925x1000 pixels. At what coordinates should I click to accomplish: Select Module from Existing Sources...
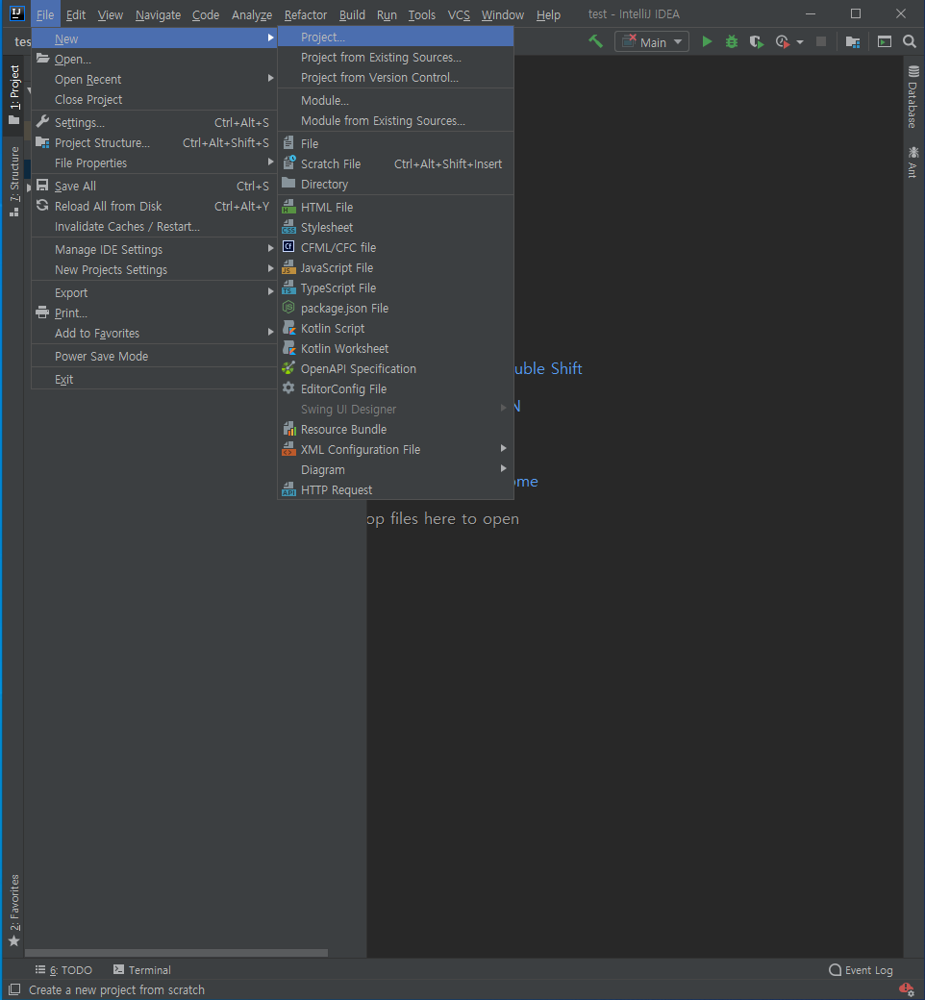tap(395, 120)
